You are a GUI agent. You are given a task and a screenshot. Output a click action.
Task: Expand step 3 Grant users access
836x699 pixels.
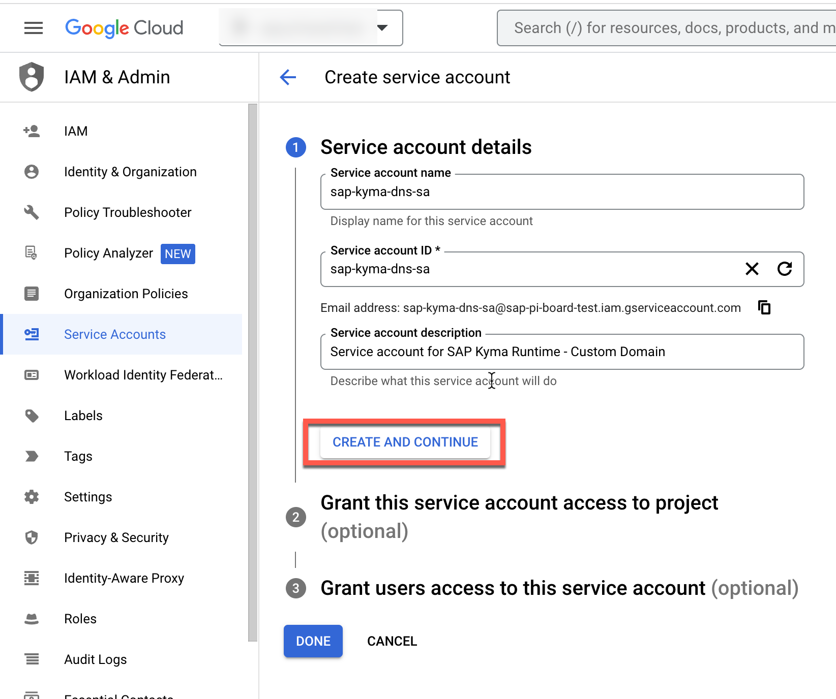(559, 588)
